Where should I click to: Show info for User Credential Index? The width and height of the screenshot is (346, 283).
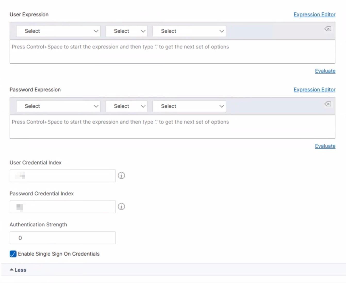121,176
